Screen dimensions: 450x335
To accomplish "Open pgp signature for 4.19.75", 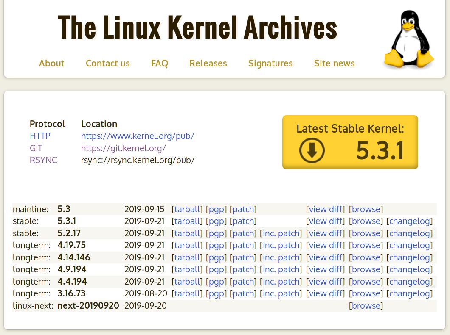I will click(x=217, y=245).
